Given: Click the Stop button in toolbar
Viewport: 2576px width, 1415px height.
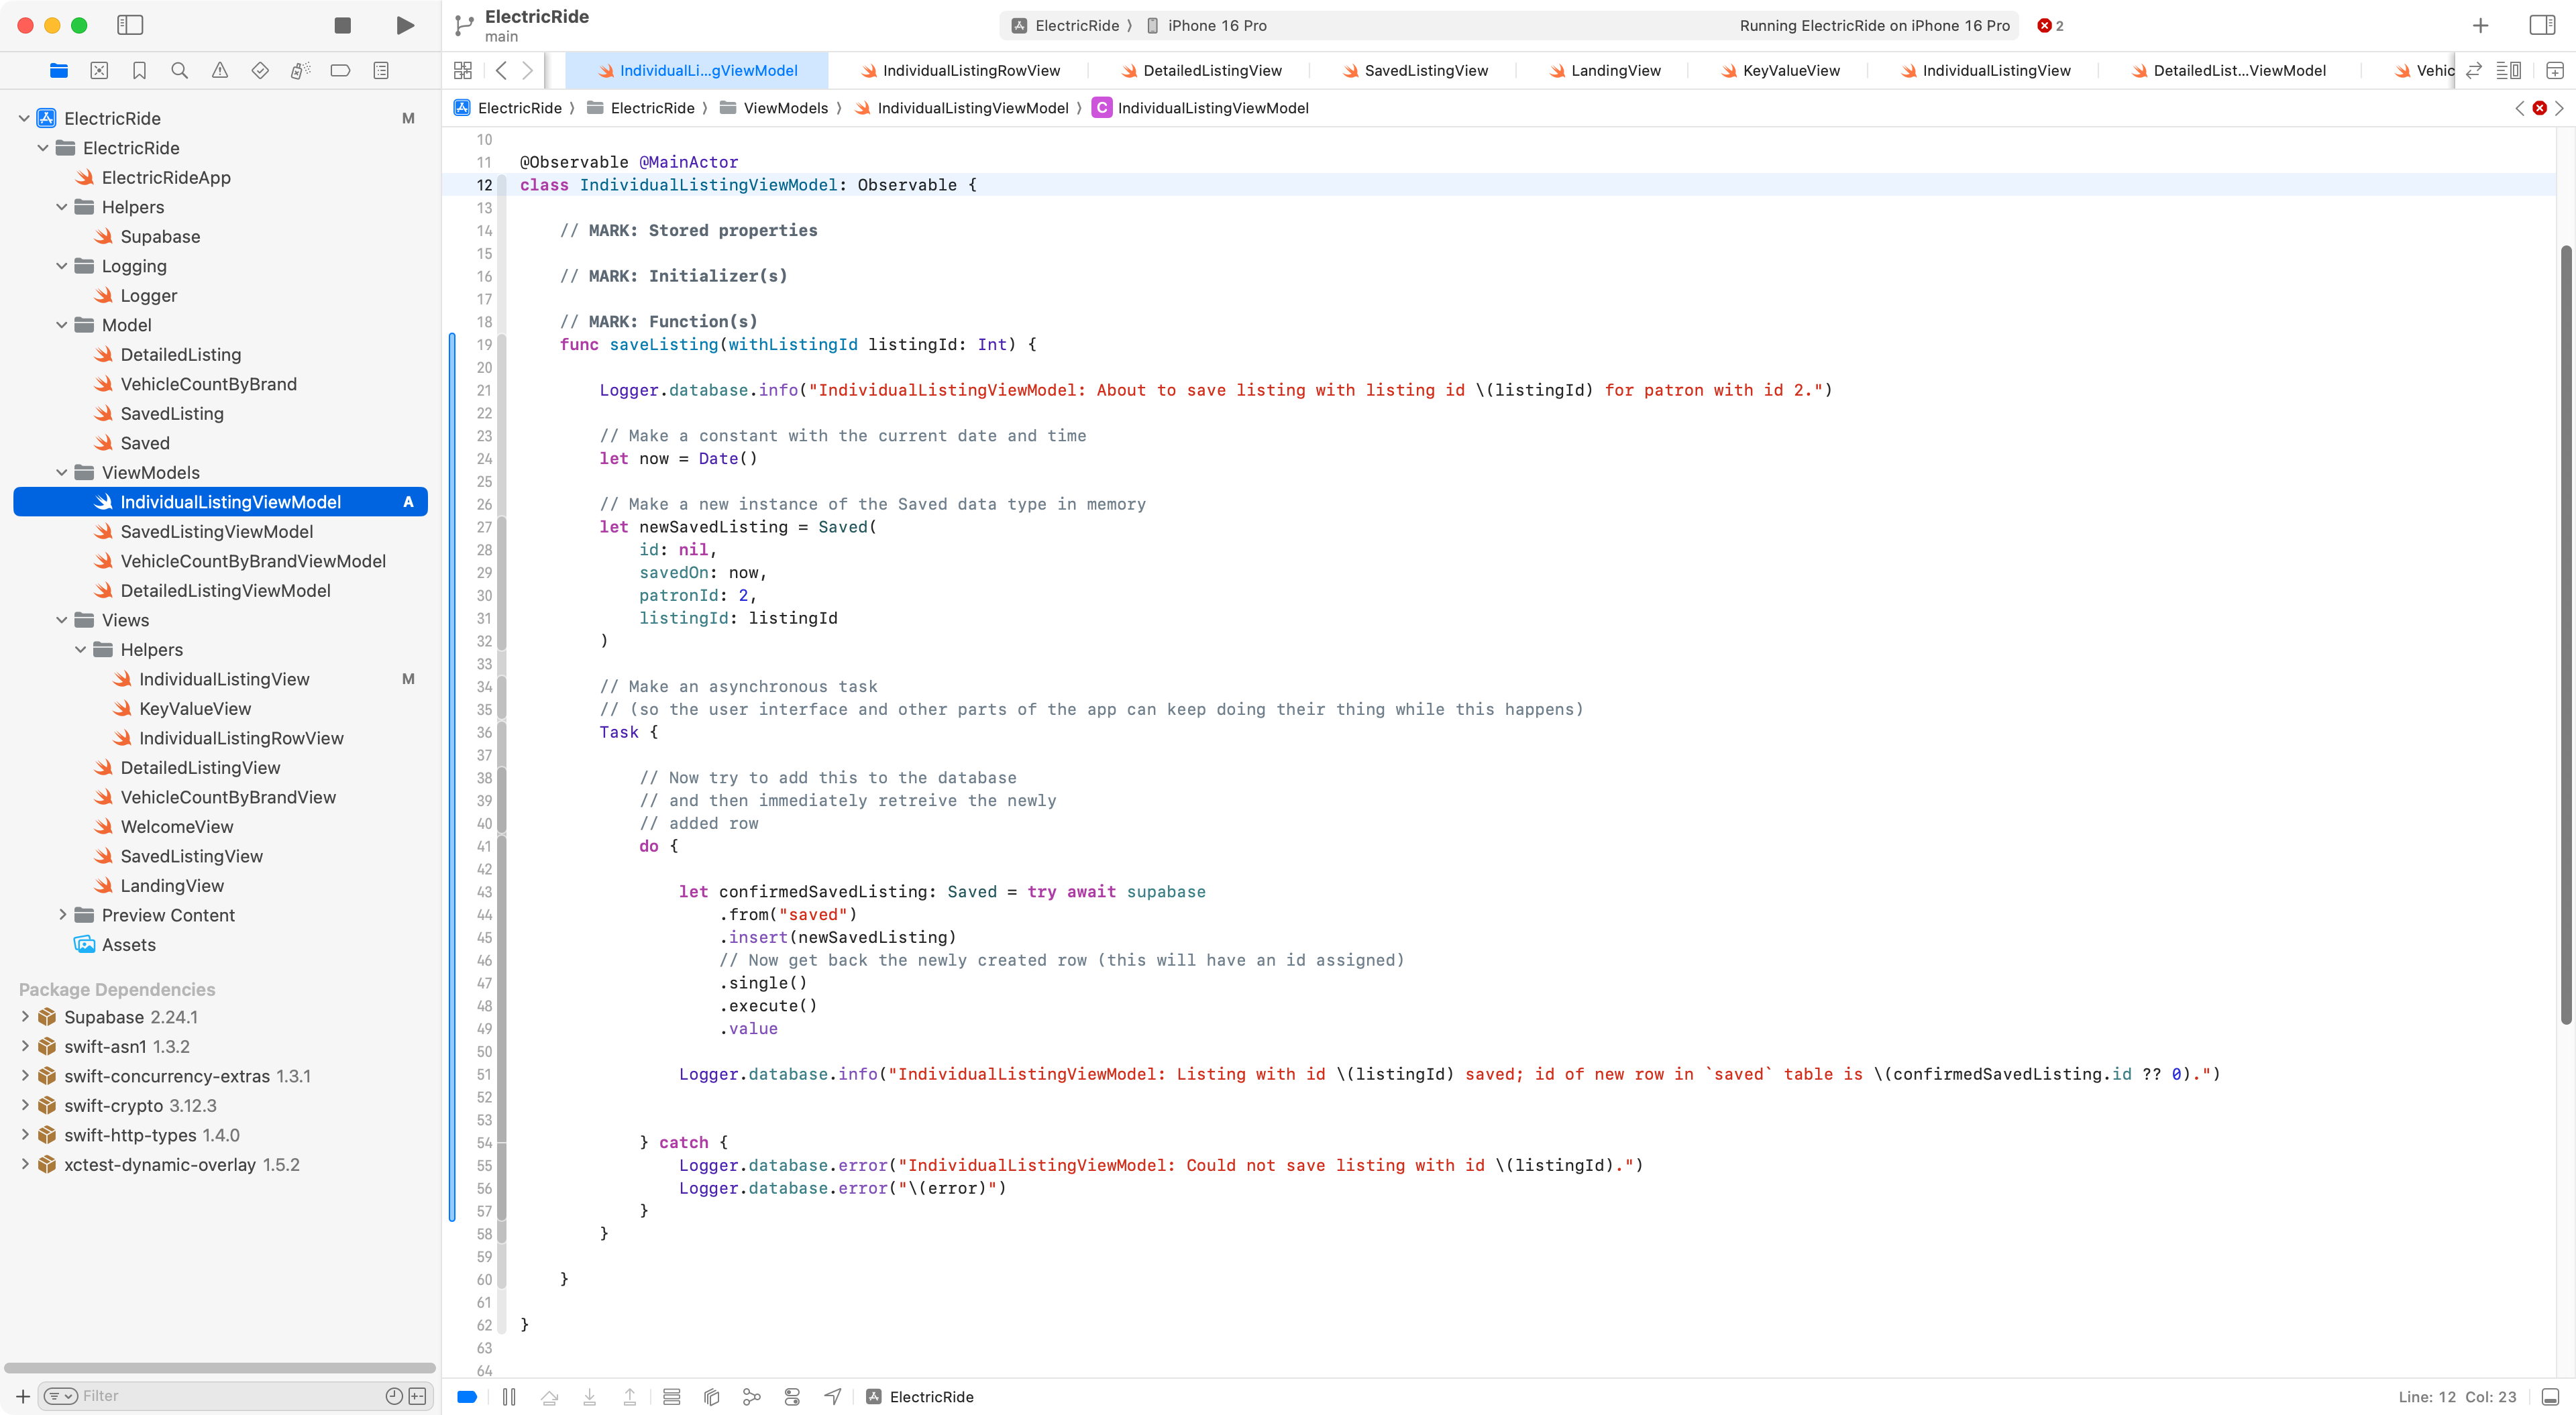Looking at the screenshot, I should pyautogui.click(x=342, y=26).
